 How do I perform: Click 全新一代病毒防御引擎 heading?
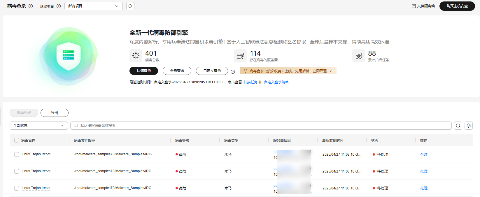[x=159, y=33]
